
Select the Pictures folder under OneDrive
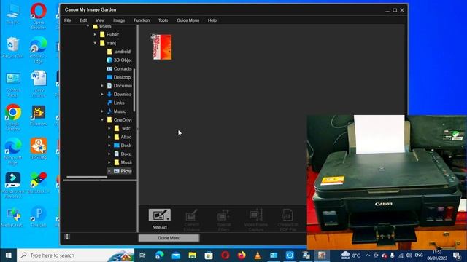(123, 171)
